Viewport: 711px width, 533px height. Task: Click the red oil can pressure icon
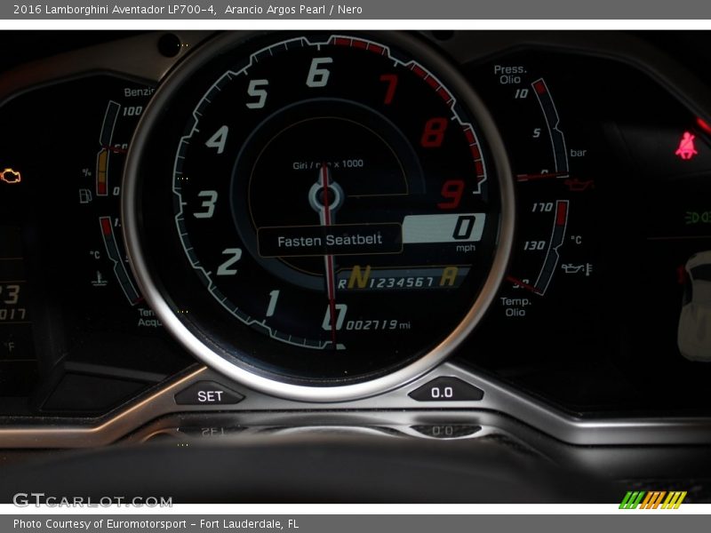[x=579, y=185]
